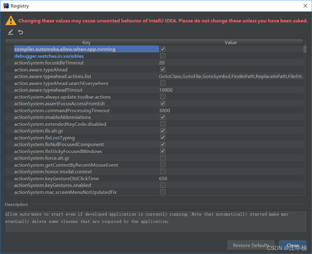The image size is (312, 254).
Task: Select the debugger.watches.in.variables key
Action: coord(49,56)
